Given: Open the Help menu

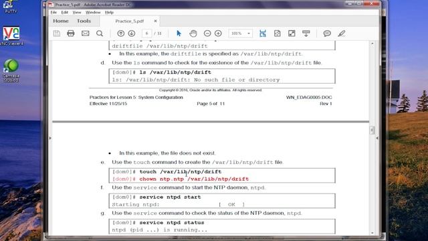Looking at the screenshot, I should pyautogui.click(x=109, y=12).
